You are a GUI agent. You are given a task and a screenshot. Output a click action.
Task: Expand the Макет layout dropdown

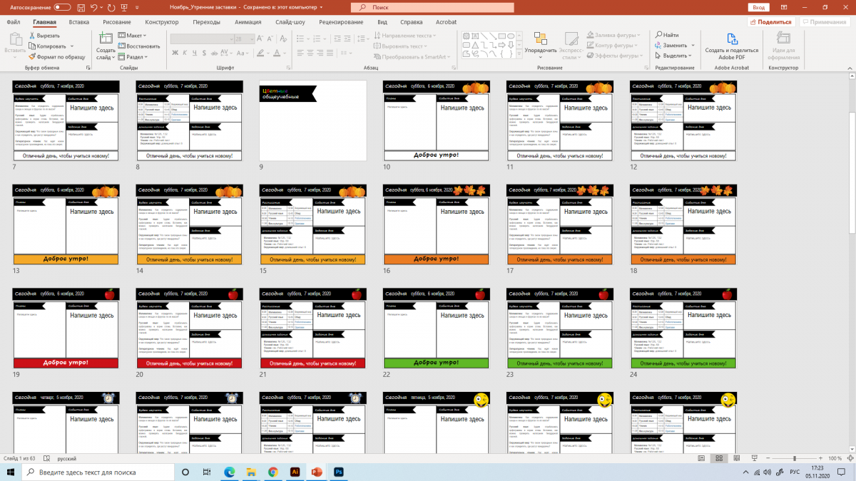[x=133, y=35]
